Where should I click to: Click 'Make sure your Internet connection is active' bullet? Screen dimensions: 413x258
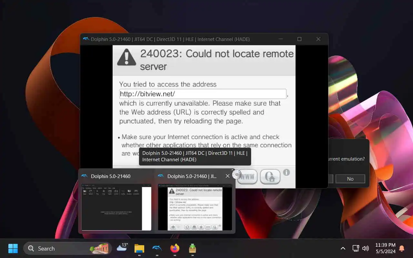pos(200,137)
